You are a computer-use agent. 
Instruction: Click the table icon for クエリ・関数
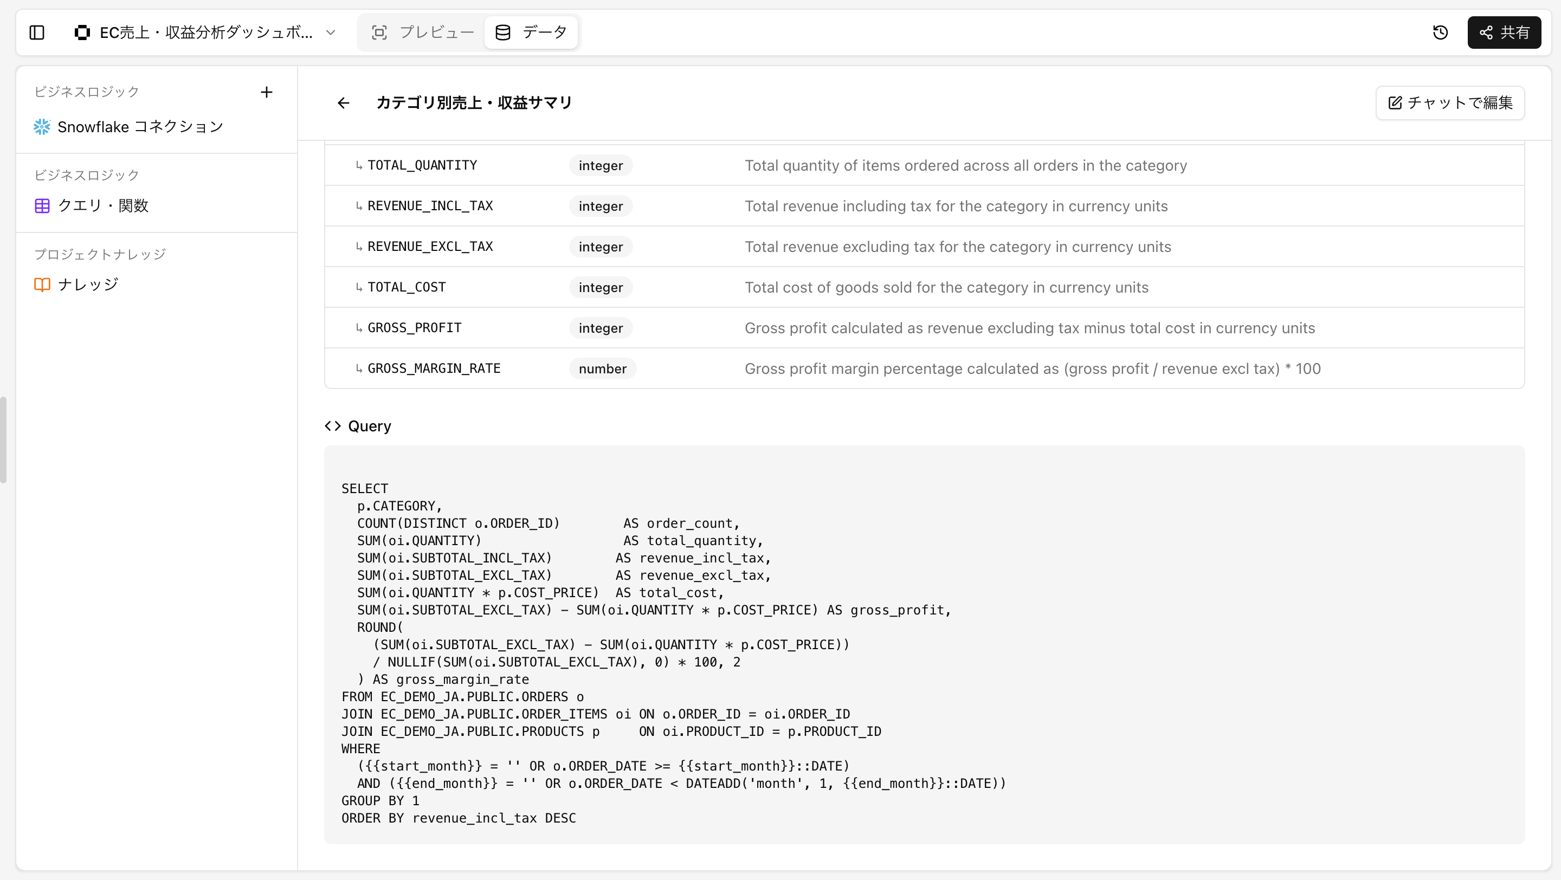tap(42, 206)
